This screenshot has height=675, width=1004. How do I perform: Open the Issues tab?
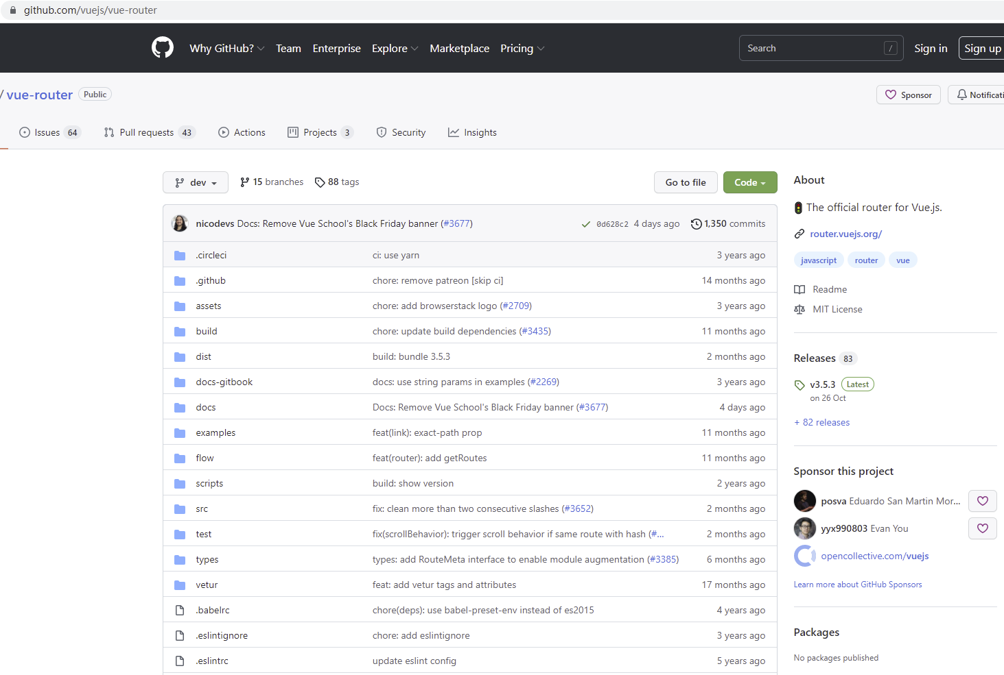tap(50, 133)
